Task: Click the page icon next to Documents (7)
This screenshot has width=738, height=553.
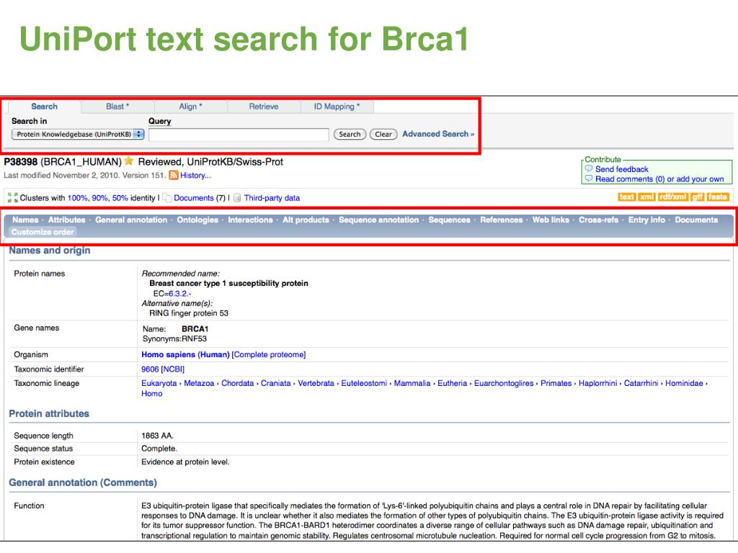Action: (166, 197)
